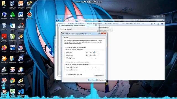Viewport: 177px width, 99px height.
Task: Open the Advanced... settings button
Action: [x=99, y=75]
